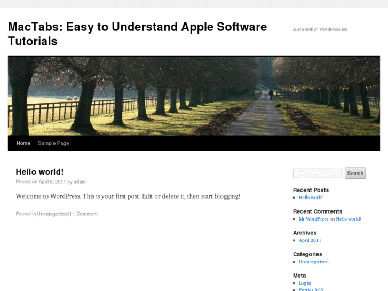Click the tree-lined path header image

click(x=194, y=96)
